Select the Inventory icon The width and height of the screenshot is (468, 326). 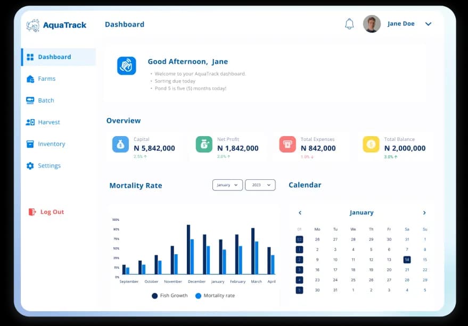coord(29,144)
